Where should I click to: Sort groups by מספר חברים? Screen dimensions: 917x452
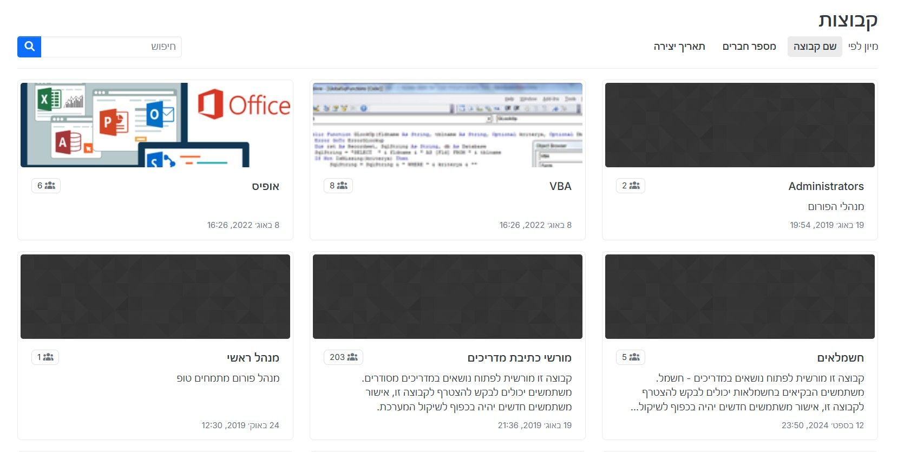tap(749, 47)
